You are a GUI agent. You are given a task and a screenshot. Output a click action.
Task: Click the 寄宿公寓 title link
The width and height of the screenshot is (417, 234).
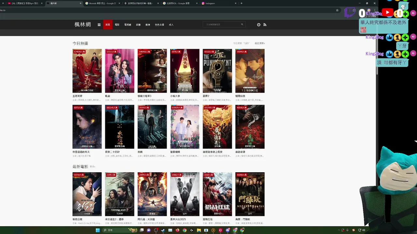(78, 219)
